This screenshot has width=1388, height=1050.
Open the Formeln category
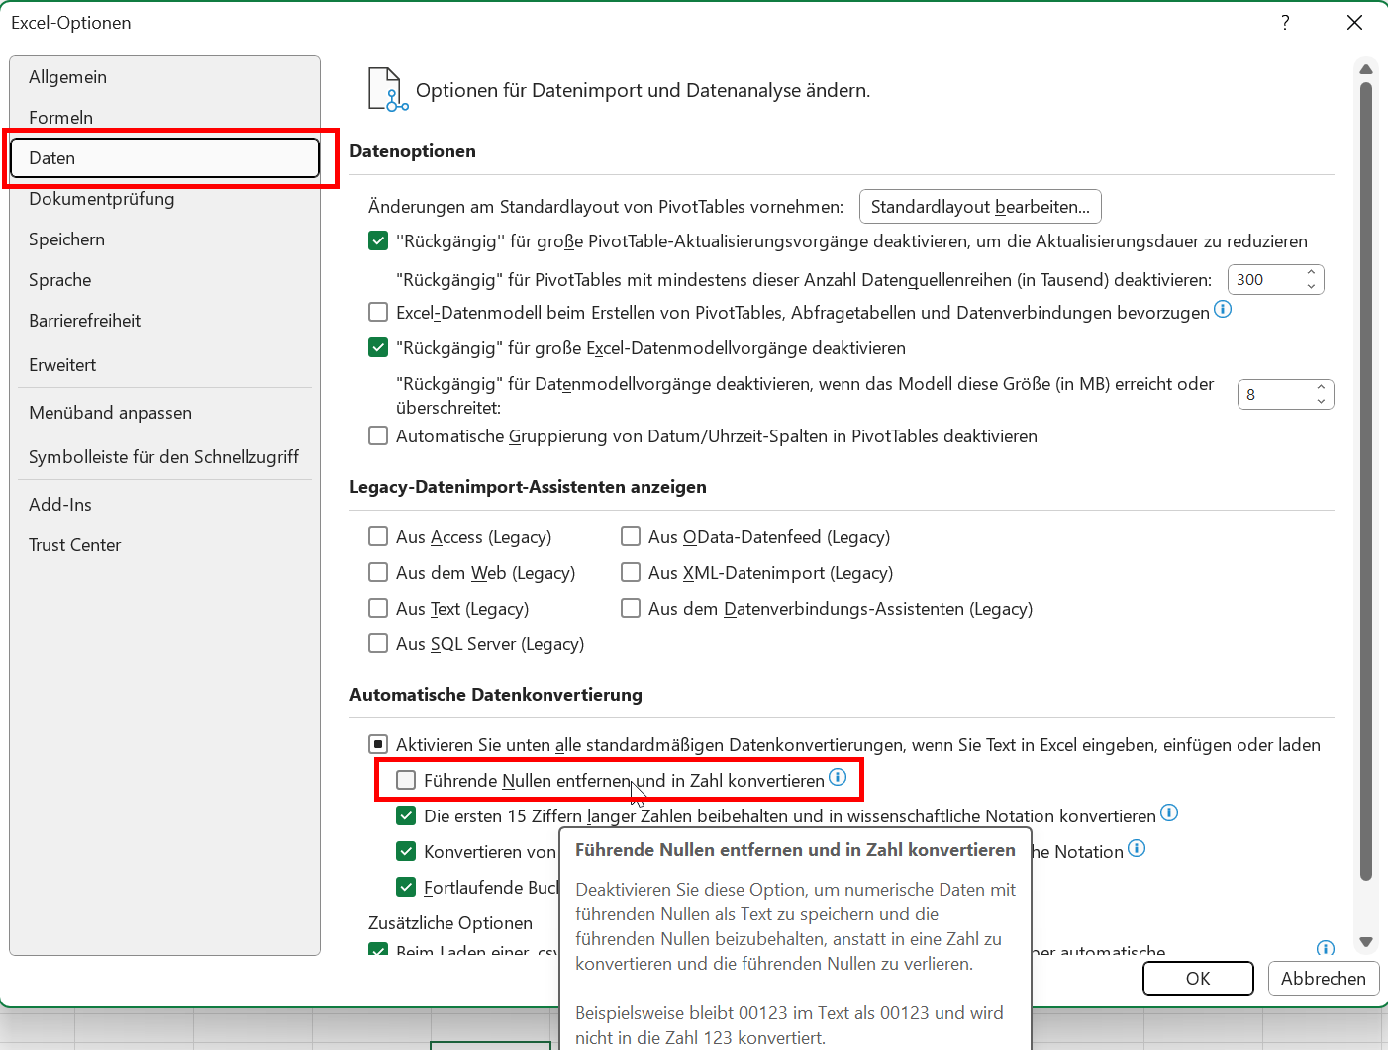[61, 118]
